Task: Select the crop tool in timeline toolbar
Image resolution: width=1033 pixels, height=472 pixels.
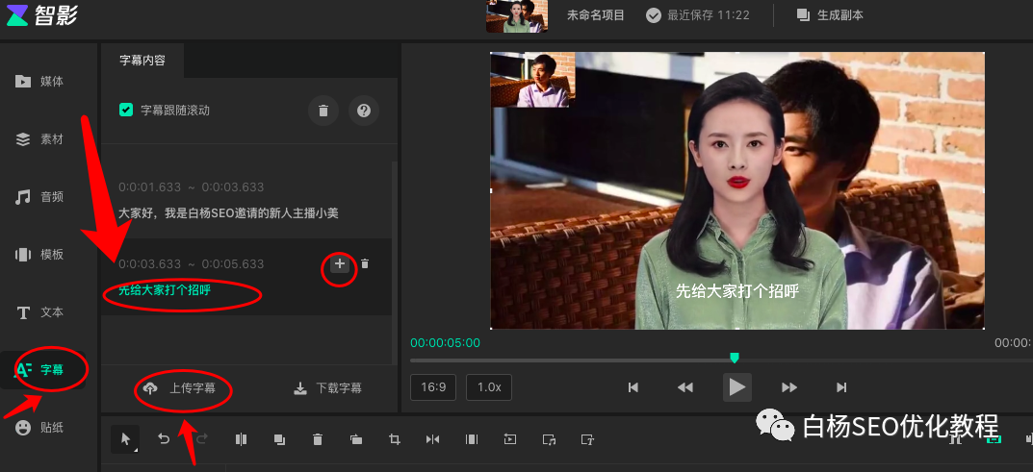Action: pos(395,439)
